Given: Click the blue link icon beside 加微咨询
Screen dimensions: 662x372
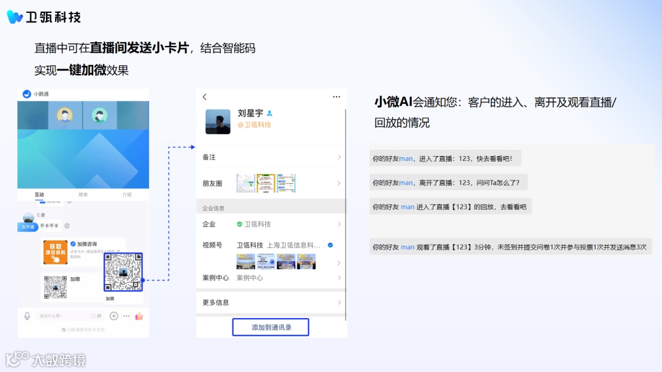Looking at the screenshot, I should tap(73, 244).
